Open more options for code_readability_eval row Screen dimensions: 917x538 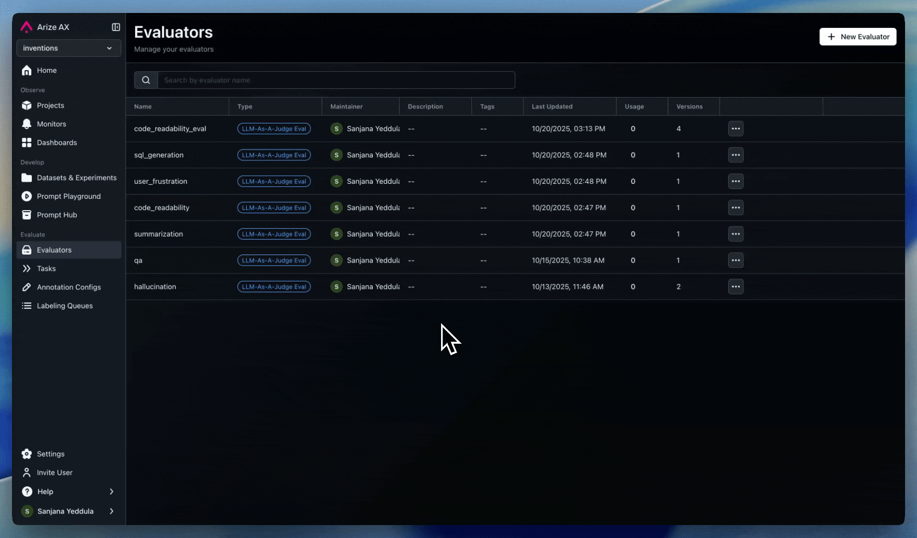tap(735, 129)
